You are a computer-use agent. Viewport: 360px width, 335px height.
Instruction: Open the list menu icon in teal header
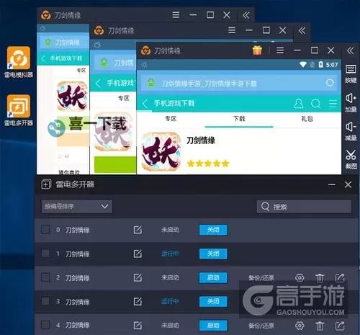tap(333, 104)
